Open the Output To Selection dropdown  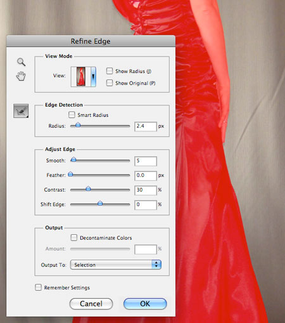pyautogui.click(x=116, y=265)
